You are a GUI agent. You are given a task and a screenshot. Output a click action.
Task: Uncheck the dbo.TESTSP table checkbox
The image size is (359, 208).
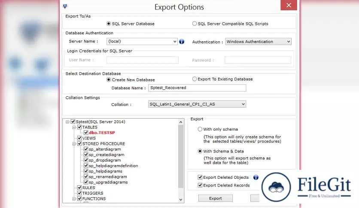(x=86, y=133)
